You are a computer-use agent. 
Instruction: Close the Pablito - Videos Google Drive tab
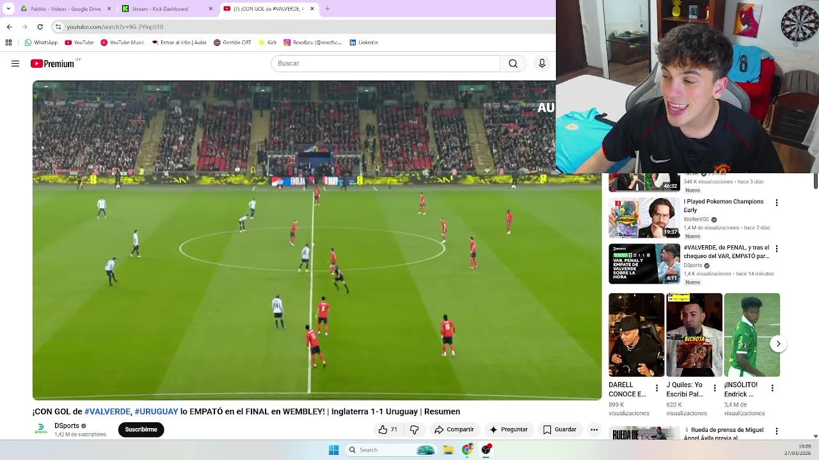[109, 9]
